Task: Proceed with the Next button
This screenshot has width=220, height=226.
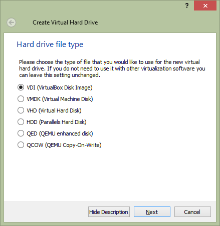Action: 152,212
